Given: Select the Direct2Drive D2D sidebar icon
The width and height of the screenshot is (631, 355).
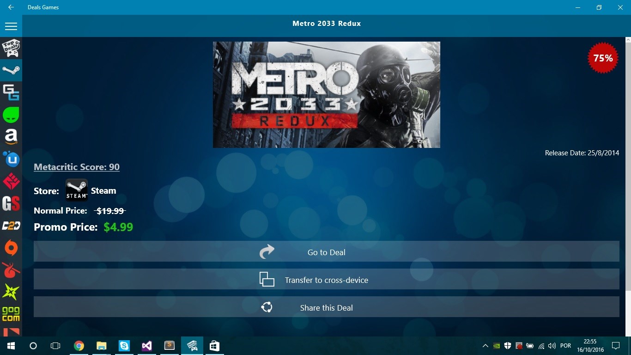Looking at the screenshot, I should (x=11, y=226).
